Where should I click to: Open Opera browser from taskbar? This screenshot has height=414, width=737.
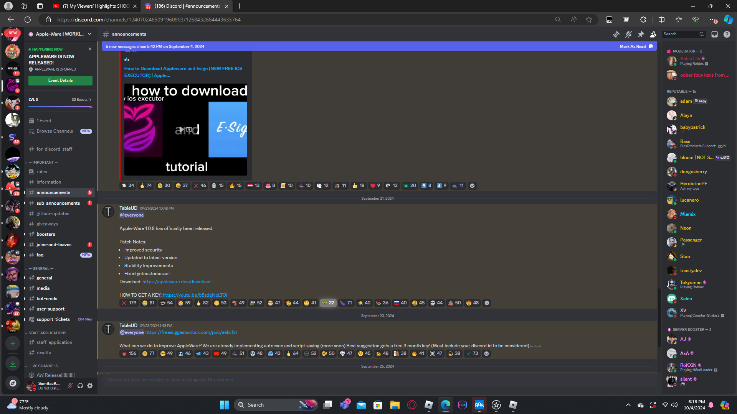pos(411,405)
